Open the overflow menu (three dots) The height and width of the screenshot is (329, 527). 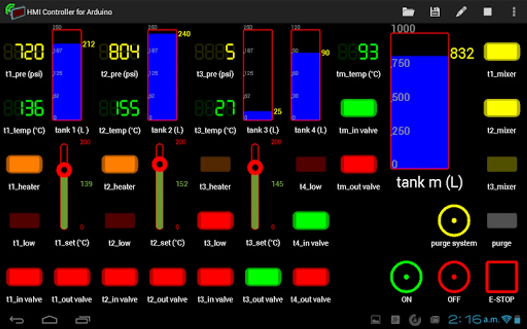point(514,12)
